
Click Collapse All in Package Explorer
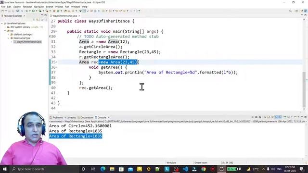(34, 20)
